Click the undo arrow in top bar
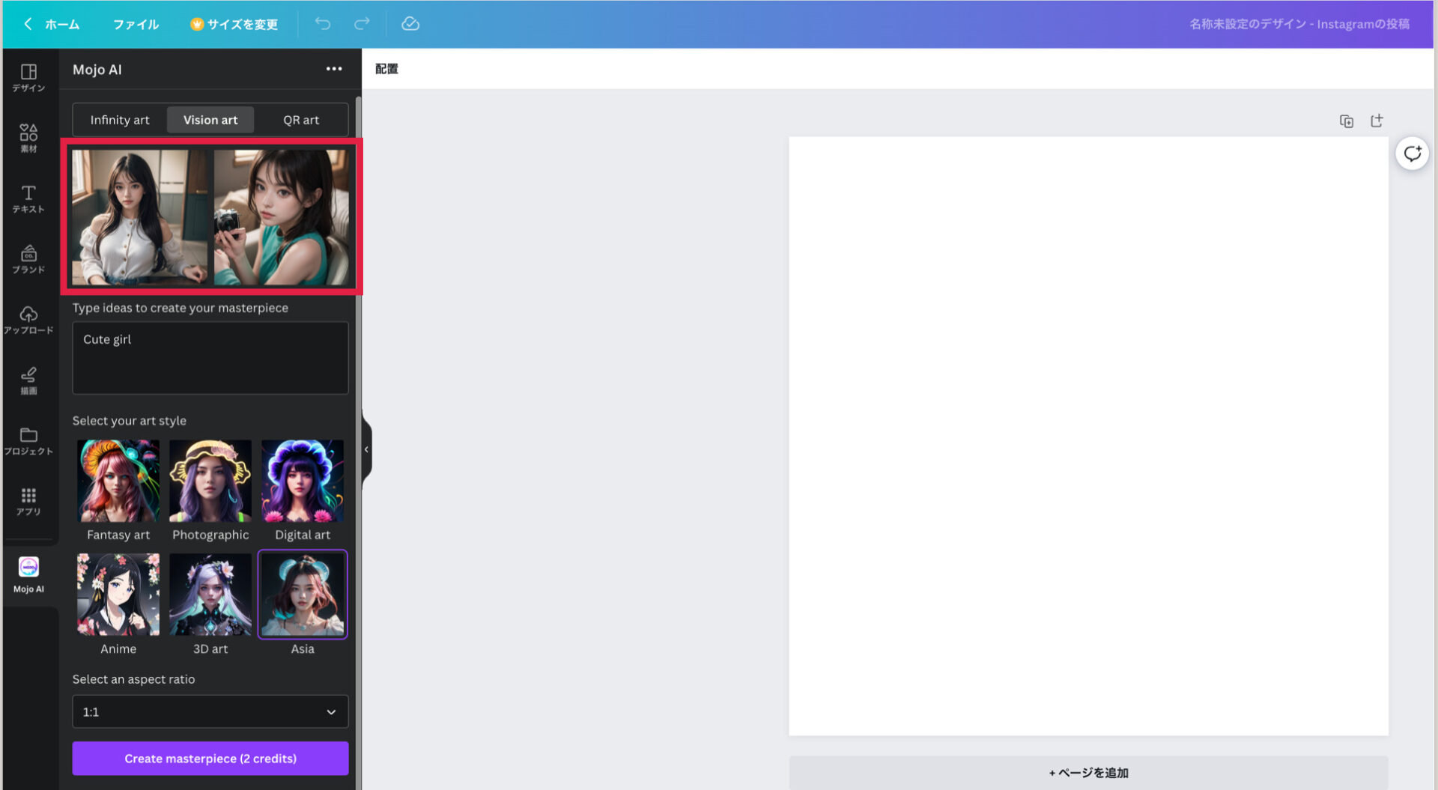 323,24
